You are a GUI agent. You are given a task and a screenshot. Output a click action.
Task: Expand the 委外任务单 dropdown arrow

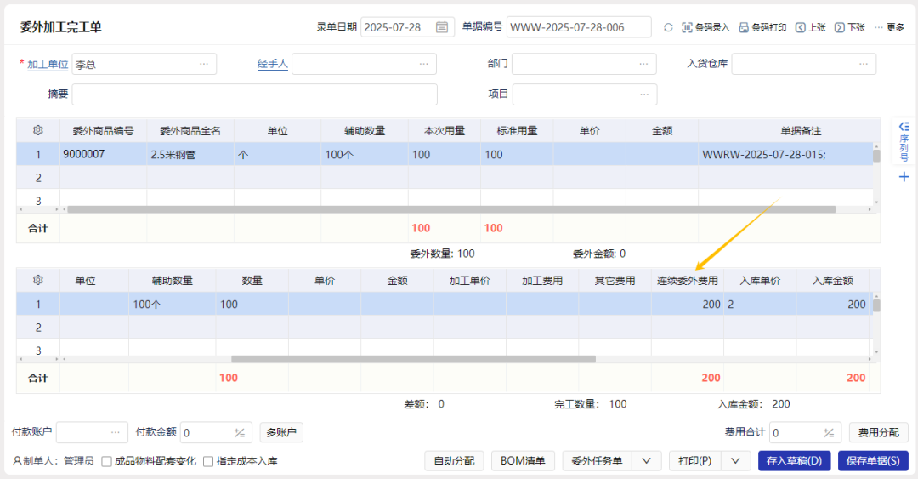pyautogui.click(x=646, y=461)
